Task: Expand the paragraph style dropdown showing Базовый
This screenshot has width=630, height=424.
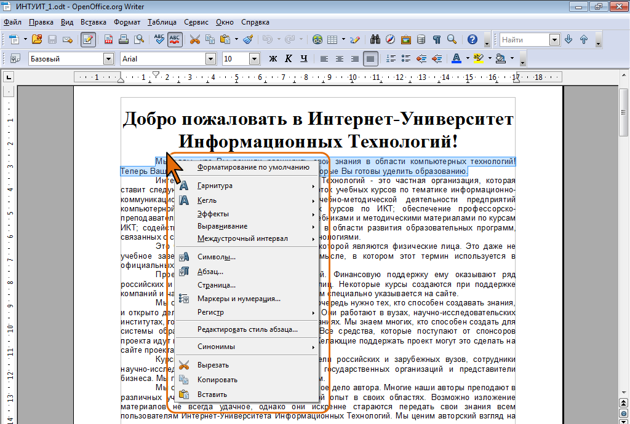Action: click(108, 59)
